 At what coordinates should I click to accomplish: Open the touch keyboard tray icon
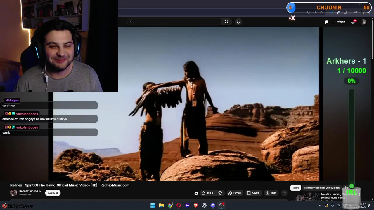click(x=339, y=205)
